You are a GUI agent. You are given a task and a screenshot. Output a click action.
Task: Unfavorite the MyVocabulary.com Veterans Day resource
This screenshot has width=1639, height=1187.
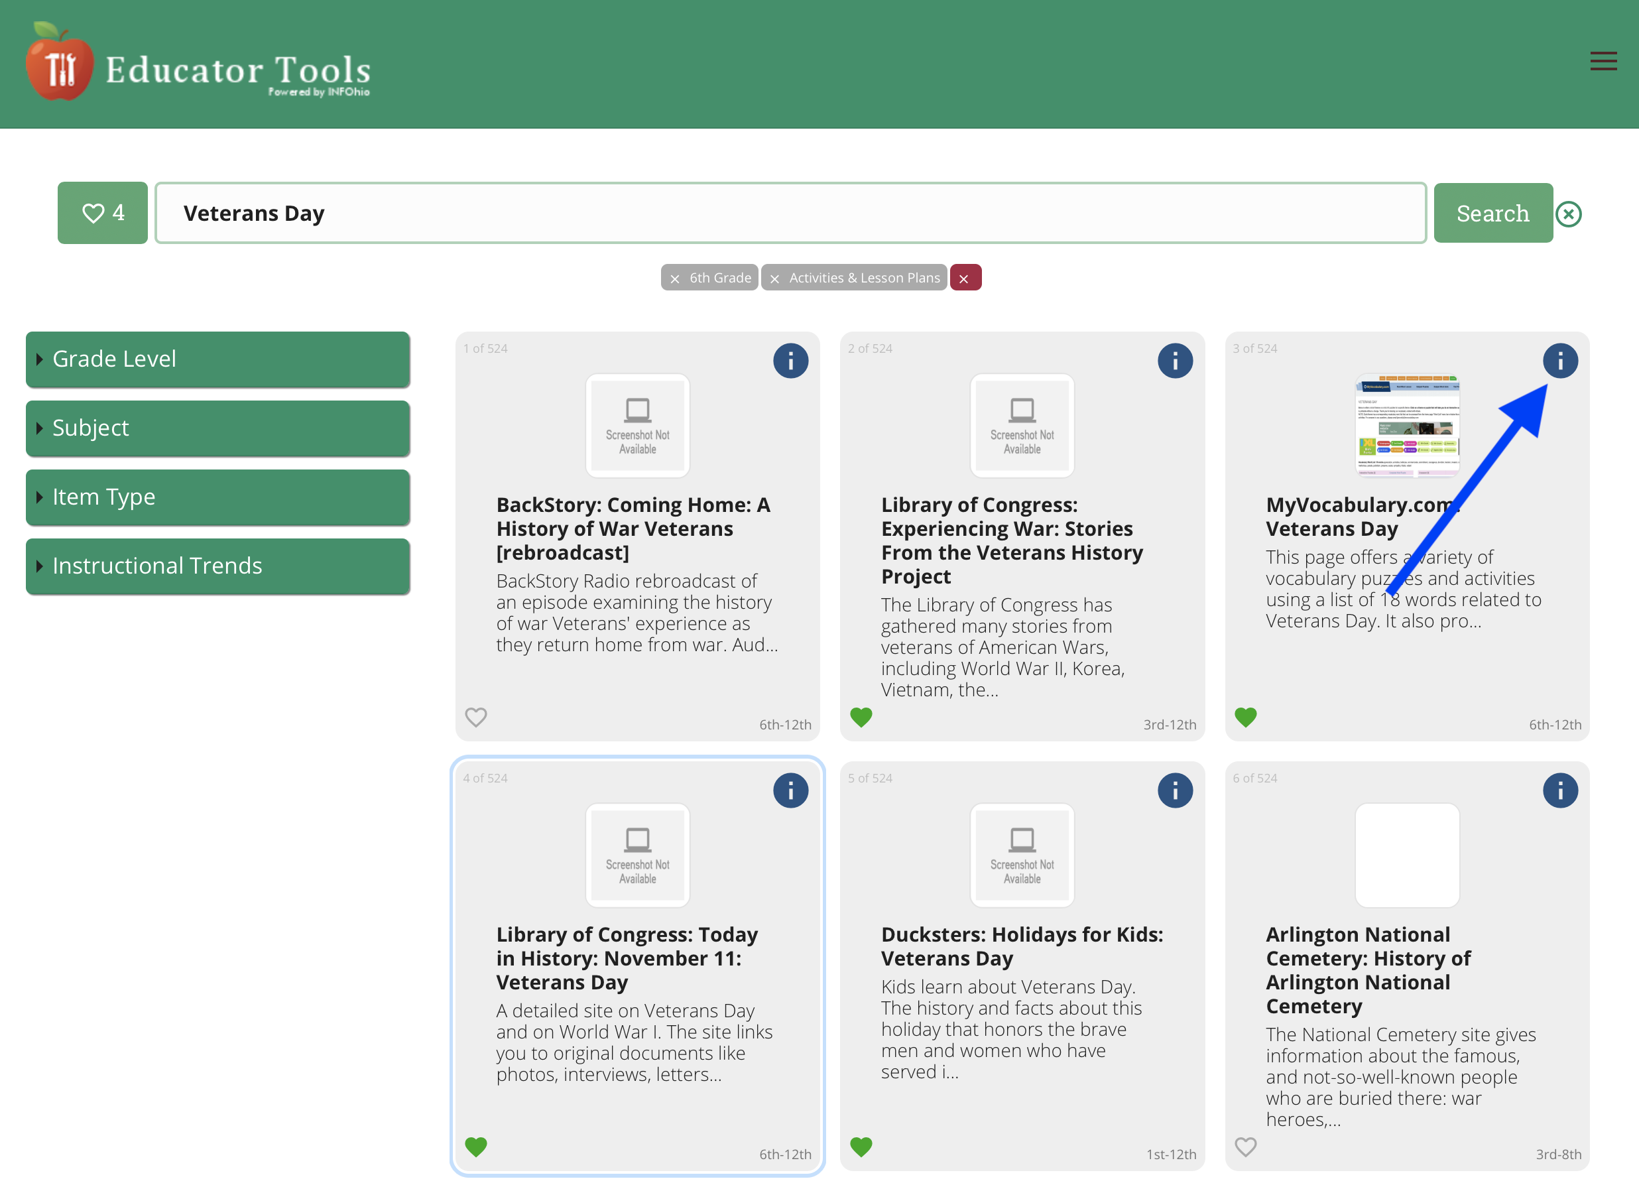[x=1245, y=717]
